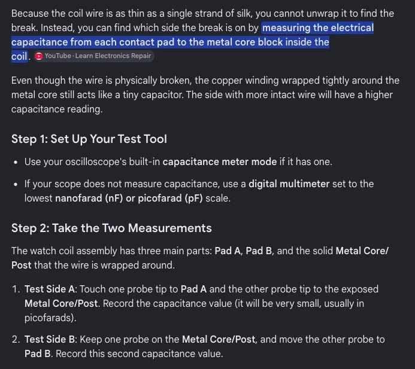Screen dimensions: 415x369
Task: Click the paragraph starting 'Even though the wire'
Action: 205,94
